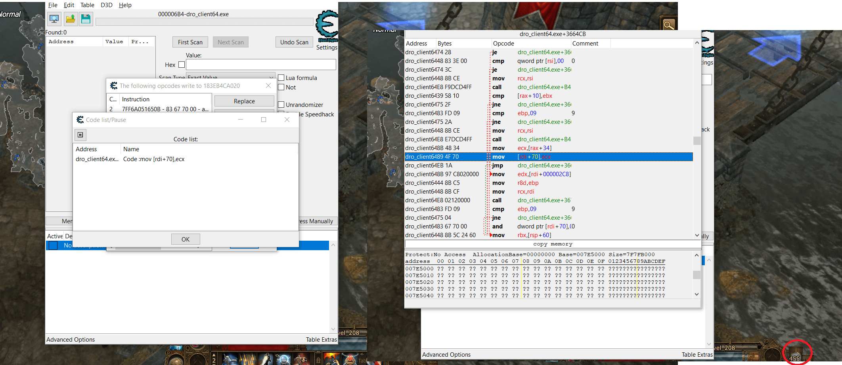
Task: Open the Exact Value scan type dropdown
Action: pos(270,76)
